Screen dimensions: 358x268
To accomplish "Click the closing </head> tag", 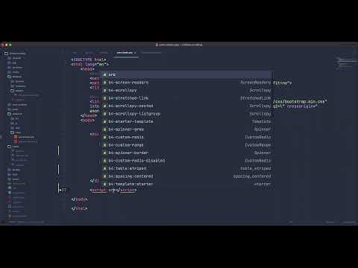I will coord(88,115).
